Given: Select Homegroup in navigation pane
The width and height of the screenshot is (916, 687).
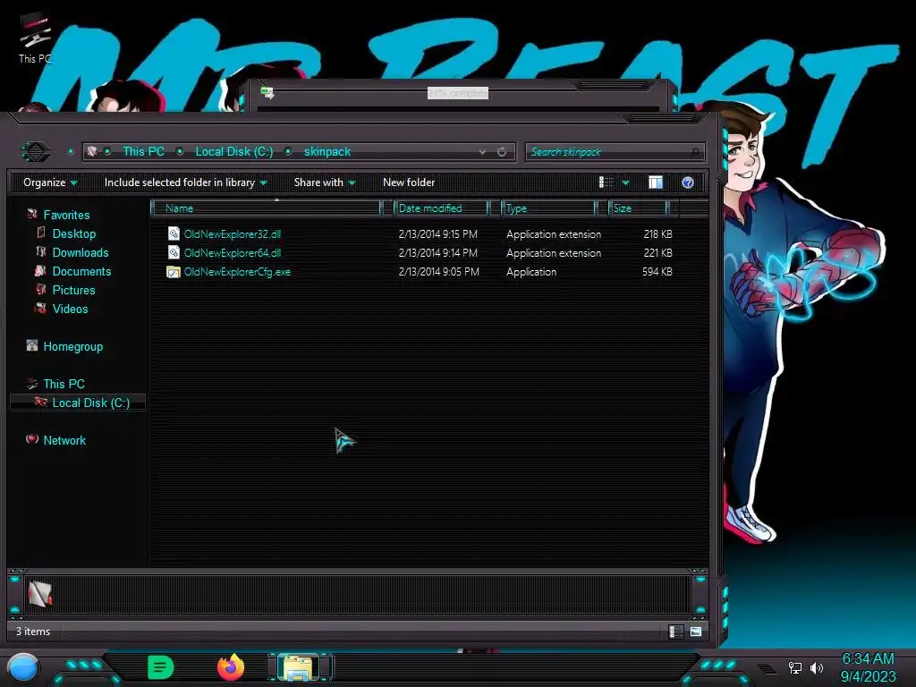Looking at the screenshot, I should tap(73, 346).
